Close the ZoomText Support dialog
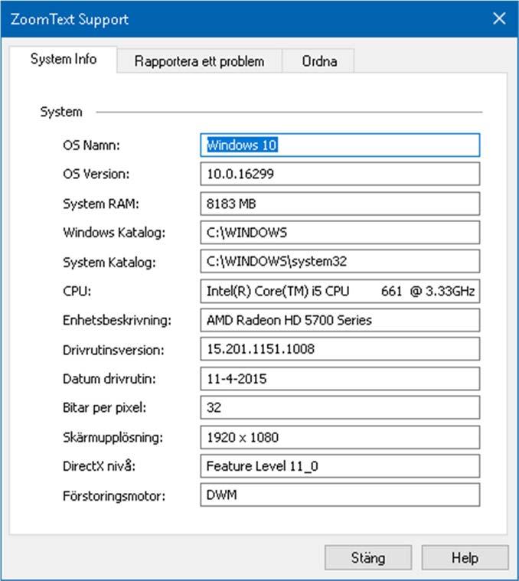519x581 pixels. (499, 18)
